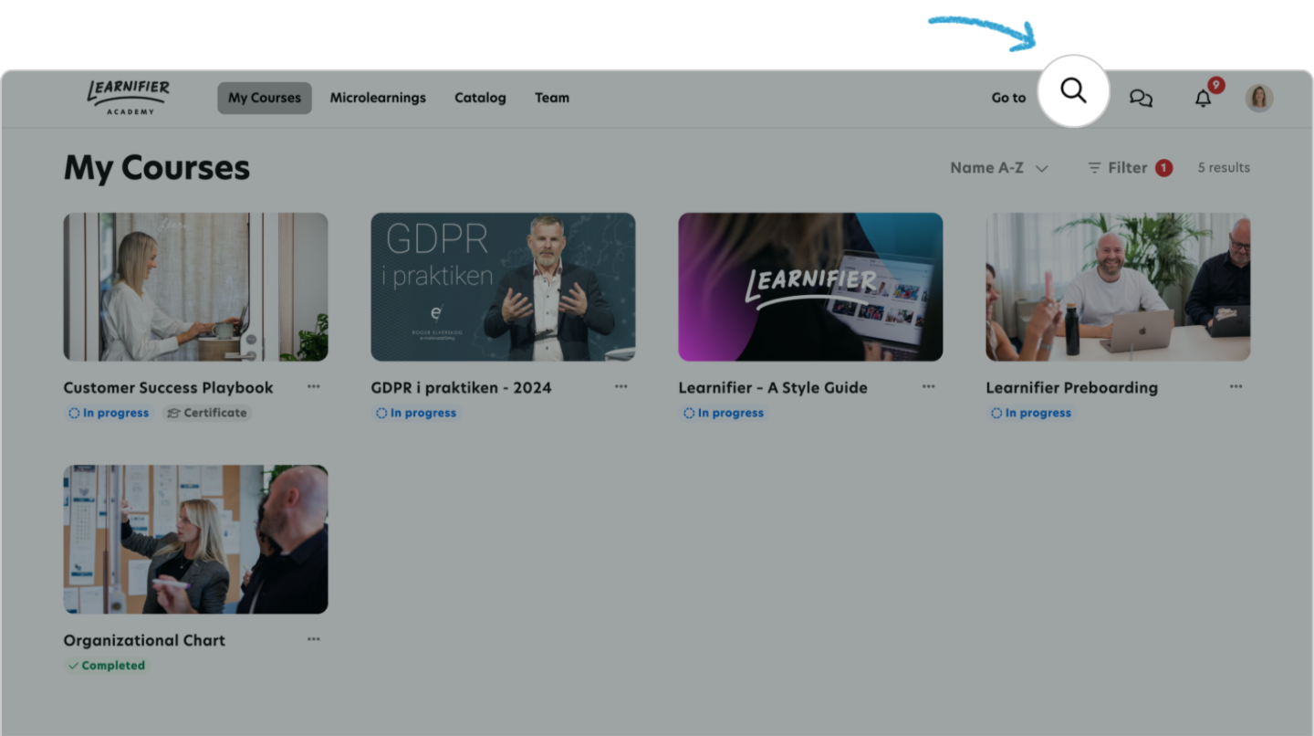Click the Learnifier - A Style Guide title
The image size is (1314, 736).
(x=773, y=388)
